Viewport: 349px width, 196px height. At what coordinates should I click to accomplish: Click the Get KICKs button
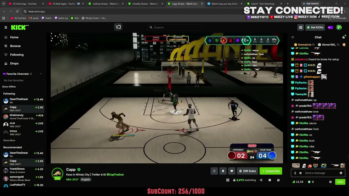click(x=315, y=27)
